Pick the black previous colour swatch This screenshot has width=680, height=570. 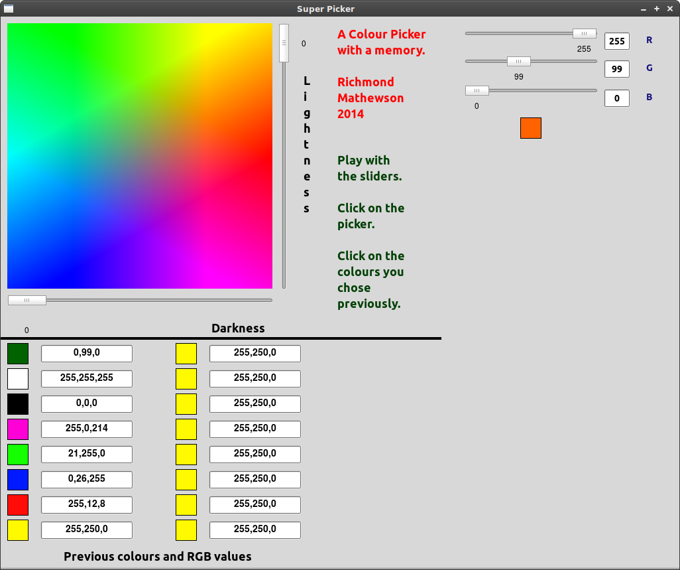click(x=18, y=404)
